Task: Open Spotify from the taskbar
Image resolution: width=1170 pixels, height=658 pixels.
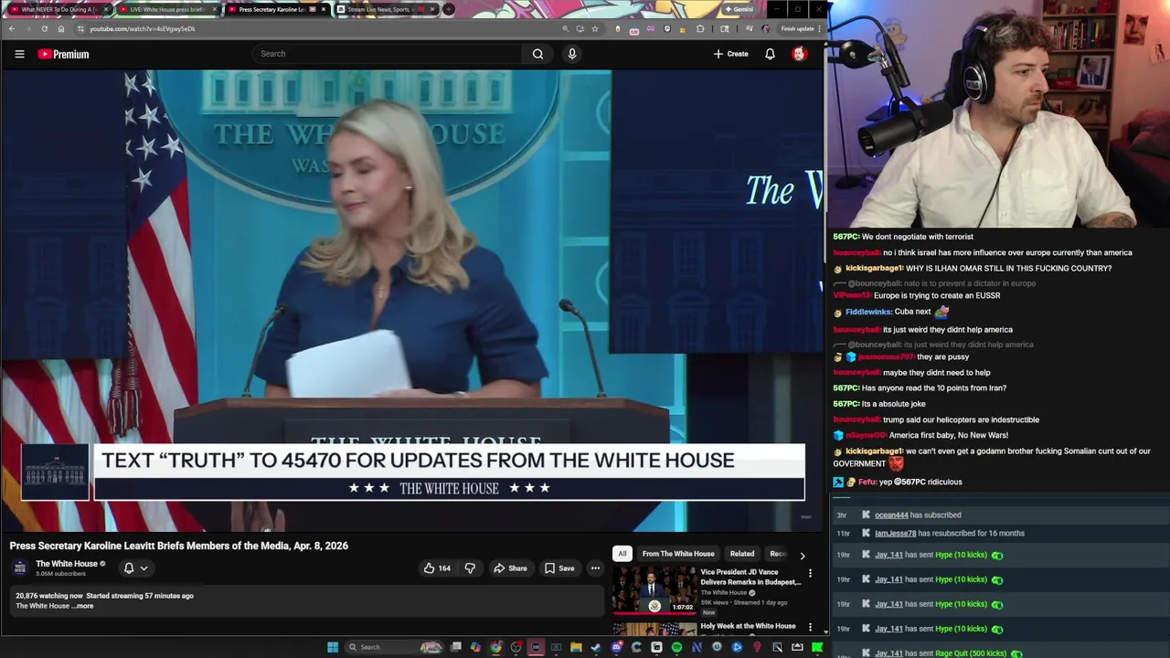Action: point(676,647)
